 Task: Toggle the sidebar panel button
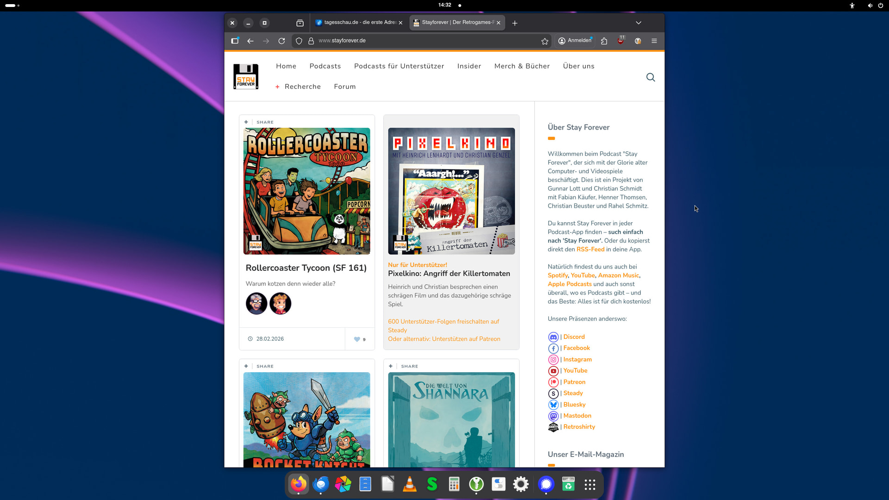[x=235, y=41]
